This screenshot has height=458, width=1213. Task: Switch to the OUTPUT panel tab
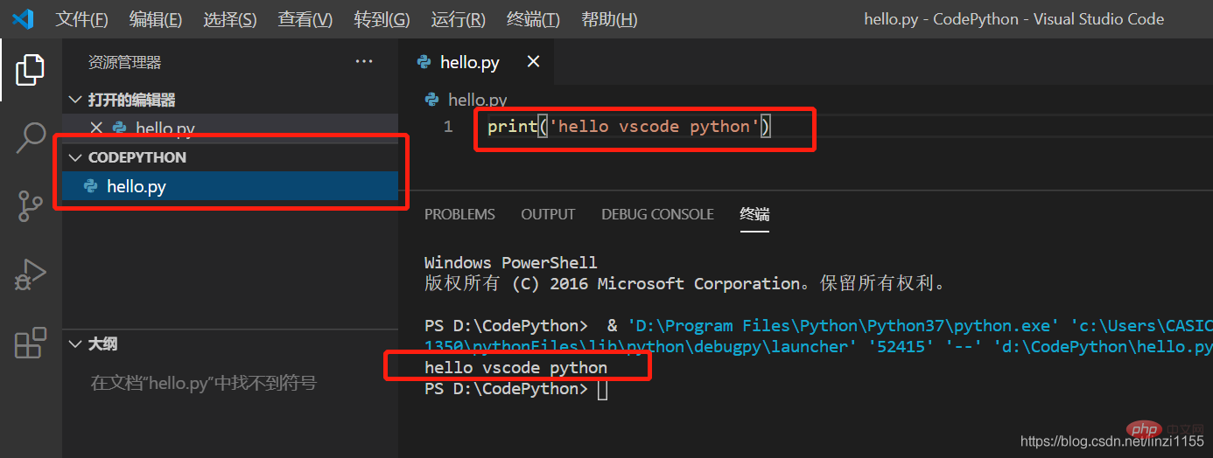pos(548,214)
